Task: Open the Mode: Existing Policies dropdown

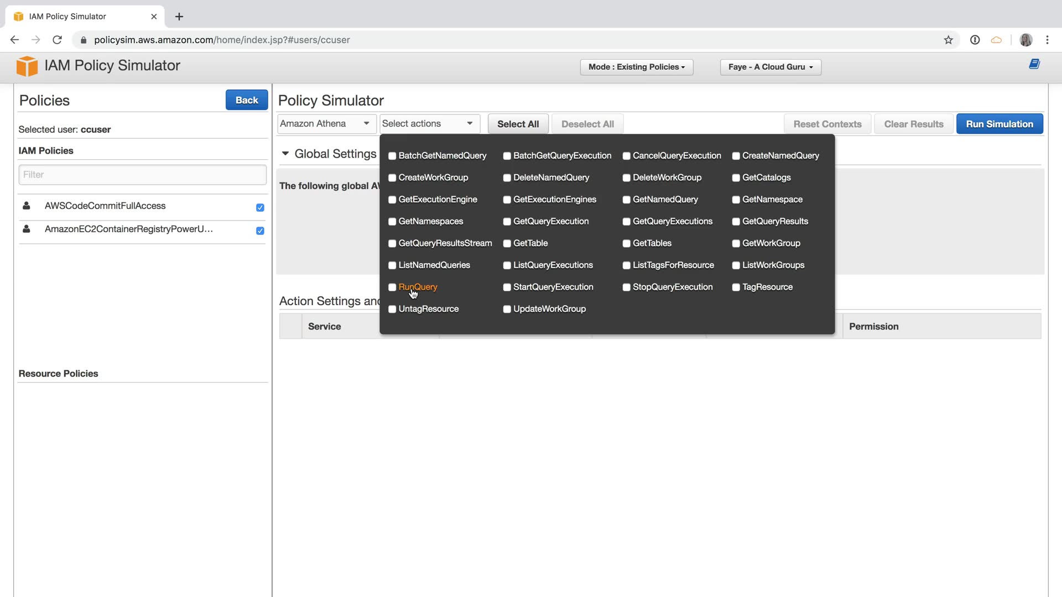Action: [x=636, y=67]
